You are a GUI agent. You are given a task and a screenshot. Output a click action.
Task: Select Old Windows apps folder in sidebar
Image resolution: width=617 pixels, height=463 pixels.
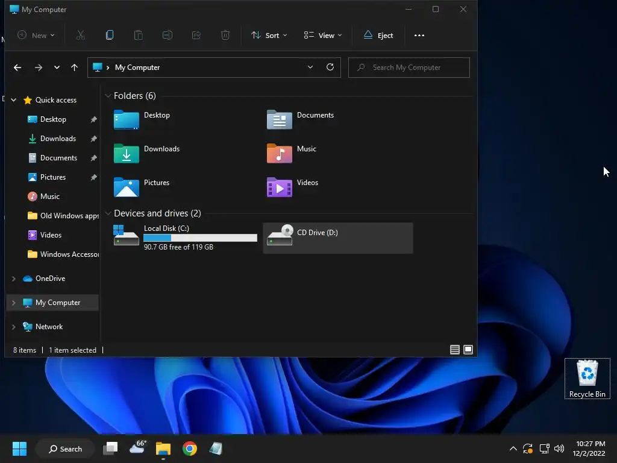[x=63, y=216]
